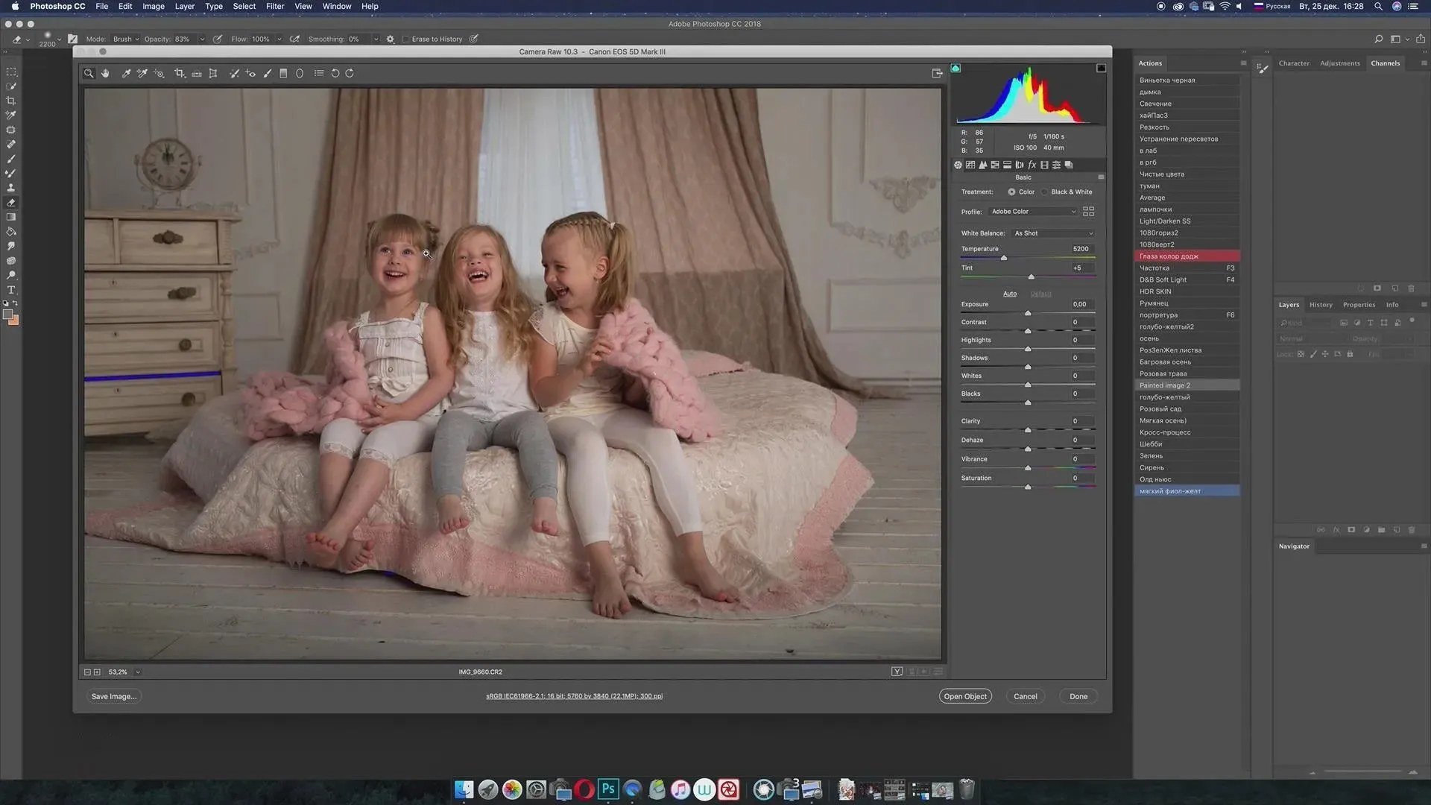This screenshot has height=805, width=1431.
Task: Click the Exposure slider handle
Action: coord(1028,313)
